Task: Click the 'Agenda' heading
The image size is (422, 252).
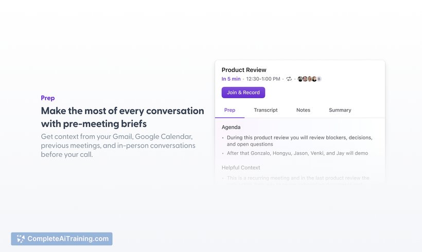Action: pos(231,127)
